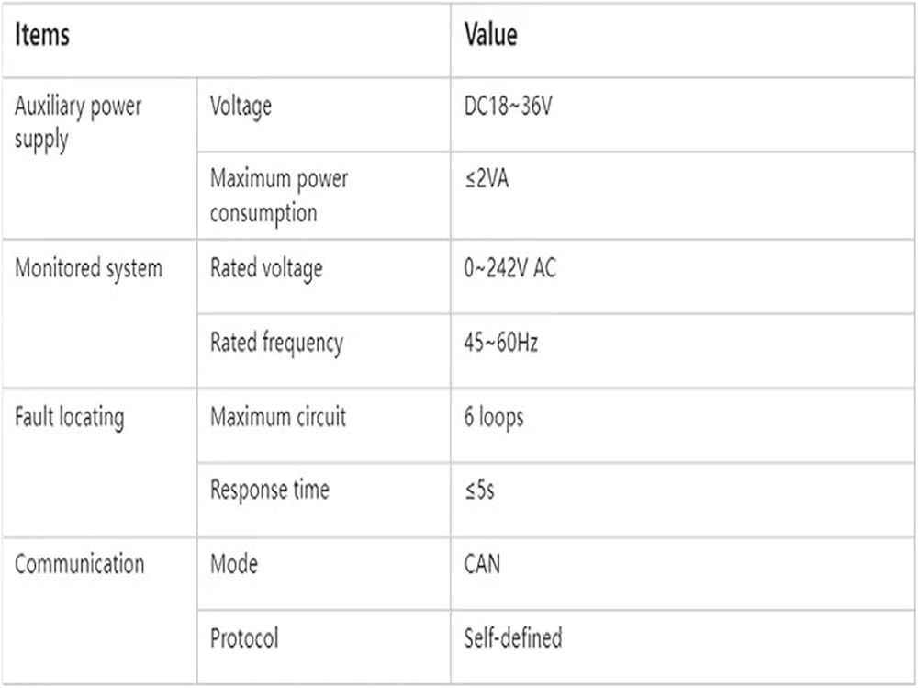Viewport: 918px width, 688px height.
Task: Select the Rated frequency label
Action: coord(276,343)
